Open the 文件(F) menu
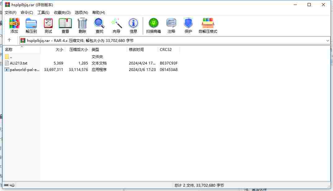The width and height of the screenshot is (333, 191). pos(11,12)
